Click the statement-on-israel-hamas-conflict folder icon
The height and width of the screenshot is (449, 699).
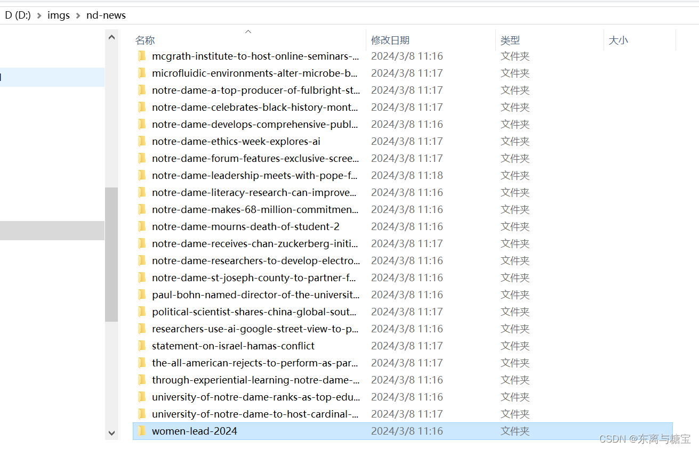pyautogui.click(x=142, y=346)
